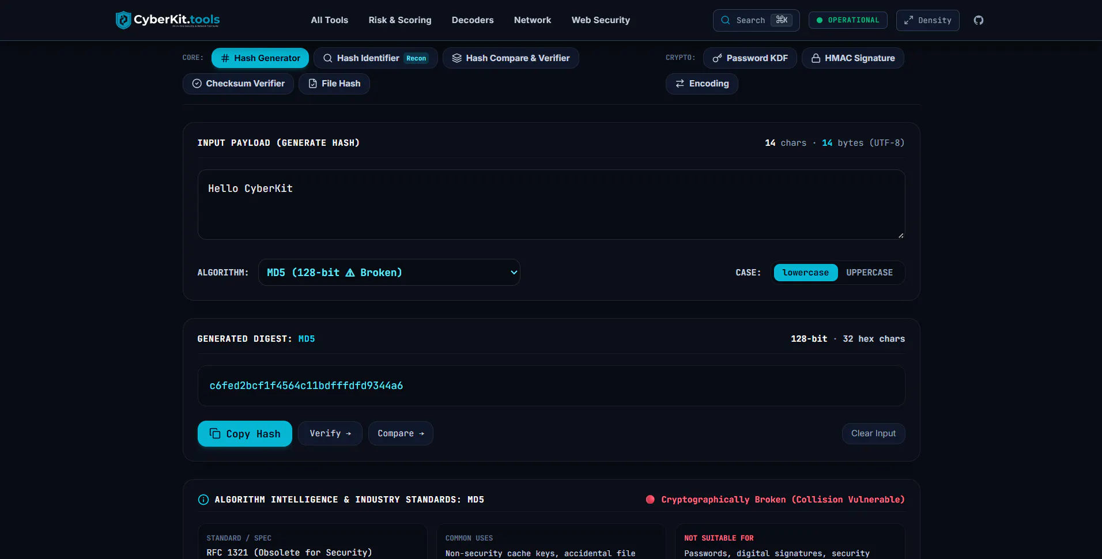
Task: Click the lock icon on HMAC Signature
Action: [x=816, y=58]
